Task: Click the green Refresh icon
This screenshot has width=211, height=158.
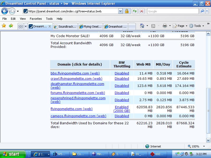Action: pos(135,11)
